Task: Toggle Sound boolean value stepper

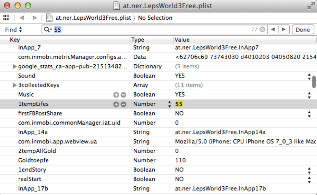Action: [x=309, y=76]
